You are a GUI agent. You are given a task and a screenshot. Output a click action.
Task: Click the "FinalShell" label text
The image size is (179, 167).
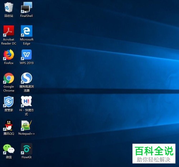(x=26, y=16)
